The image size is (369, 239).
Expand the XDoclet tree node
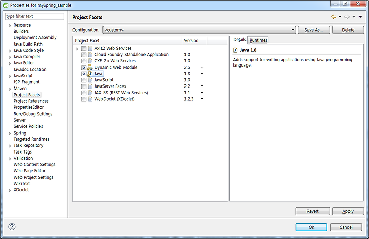[x=10, y=190]
